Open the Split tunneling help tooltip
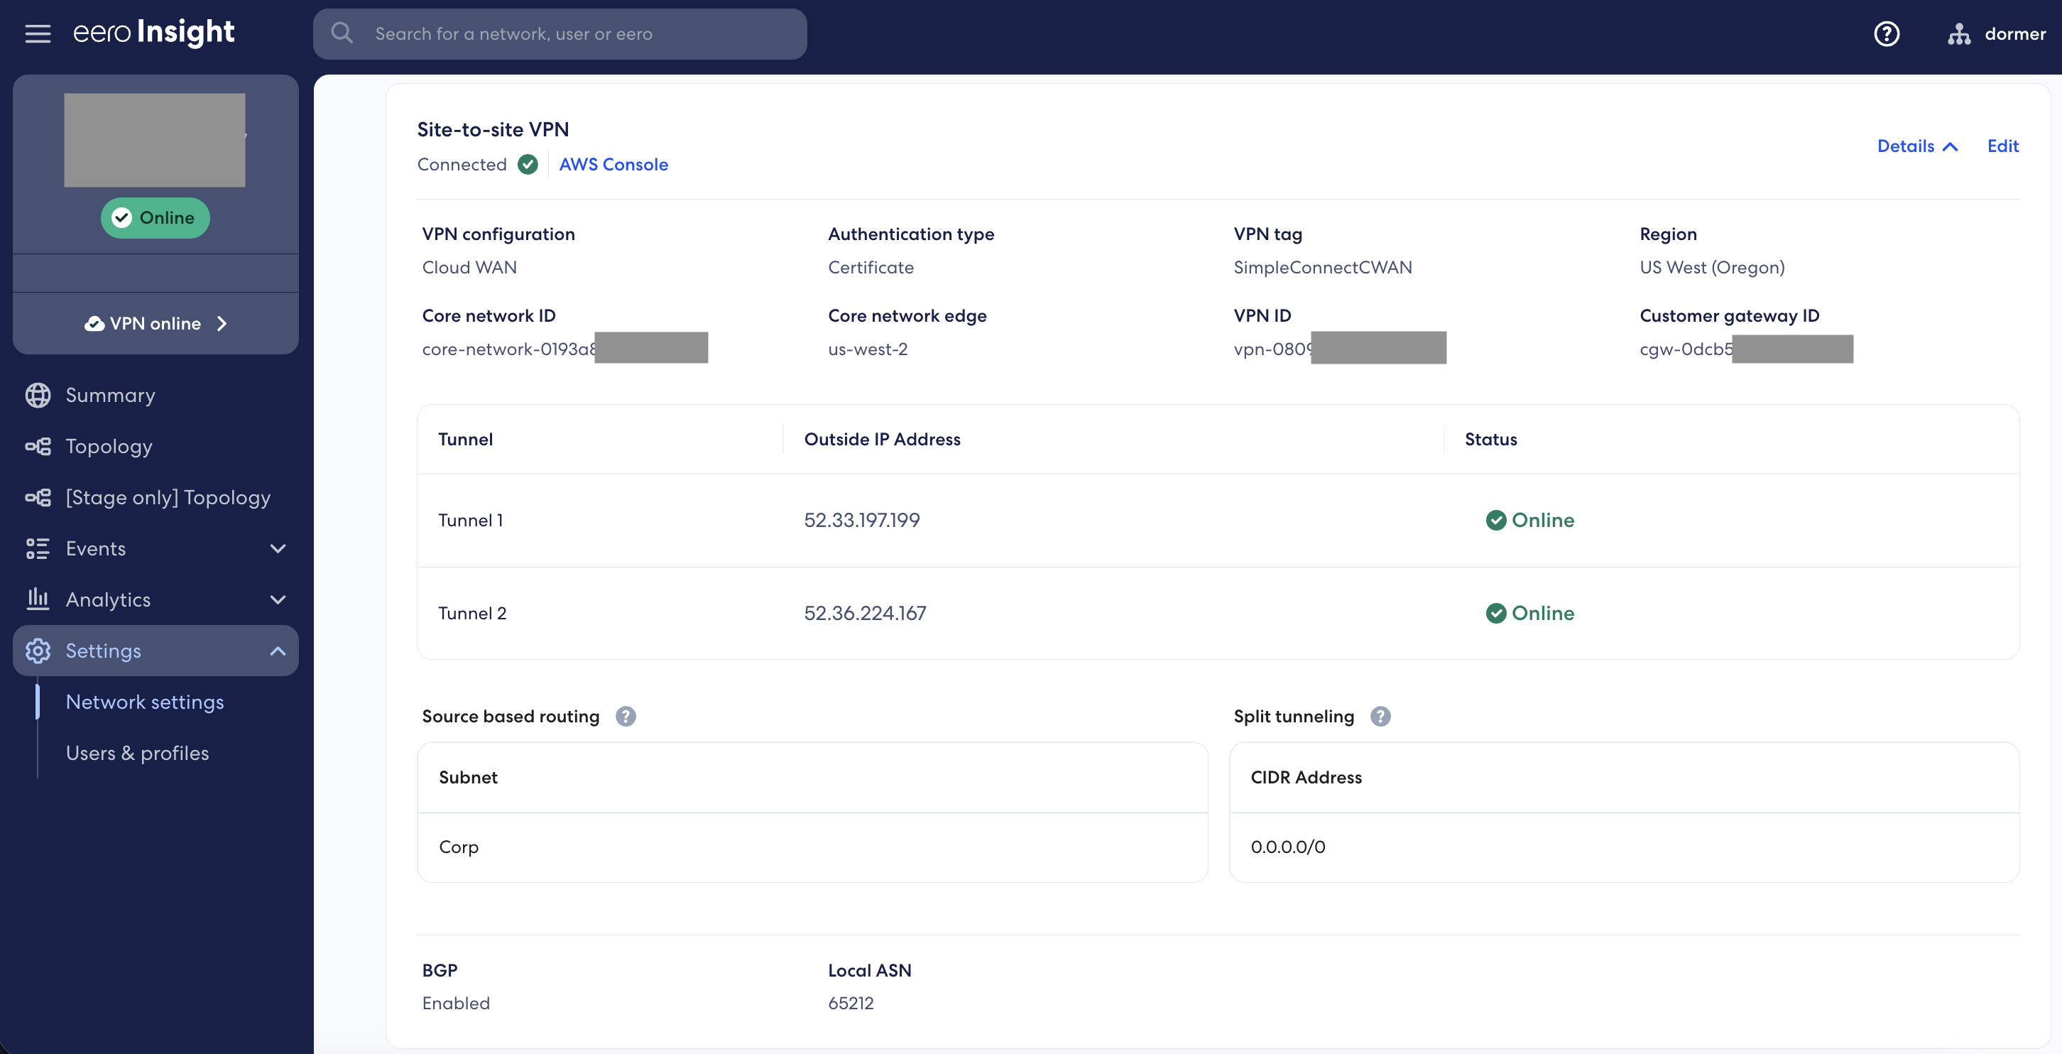Viewport: 2062px width, 1054px height. [1380, 716]
